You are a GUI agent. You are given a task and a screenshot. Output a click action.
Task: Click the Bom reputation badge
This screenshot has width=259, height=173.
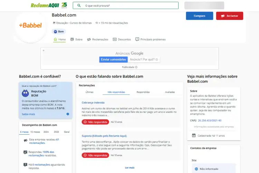(59, 31)
